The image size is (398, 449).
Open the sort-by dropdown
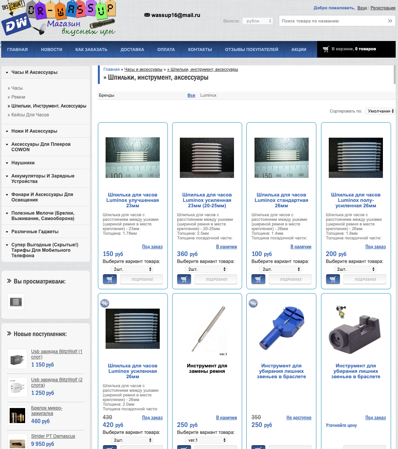tap(380, 111)
